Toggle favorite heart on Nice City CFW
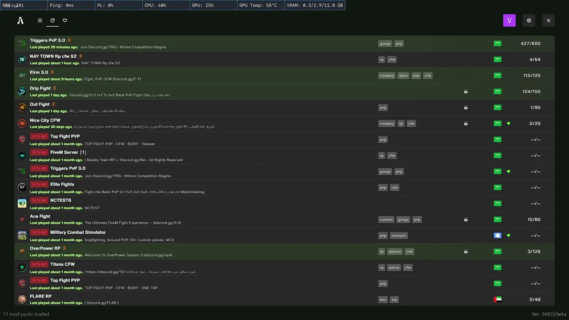 [x=509, y=124]
